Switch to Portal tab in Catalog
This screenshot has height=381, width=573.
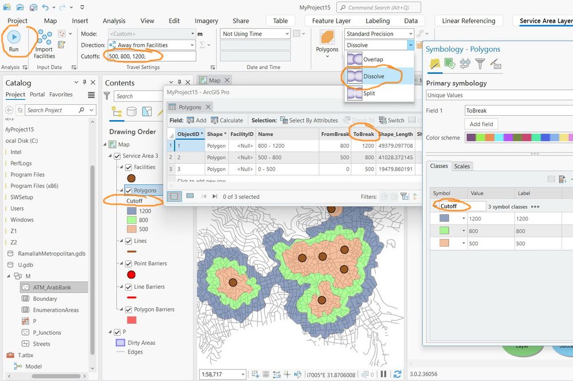click(37, 94)
